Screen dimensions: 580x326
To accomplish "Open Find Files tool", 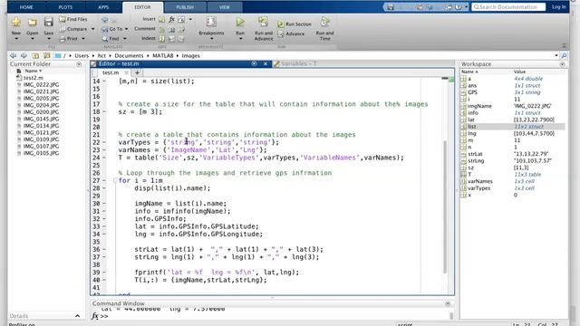I will click(x=73, y=19).
